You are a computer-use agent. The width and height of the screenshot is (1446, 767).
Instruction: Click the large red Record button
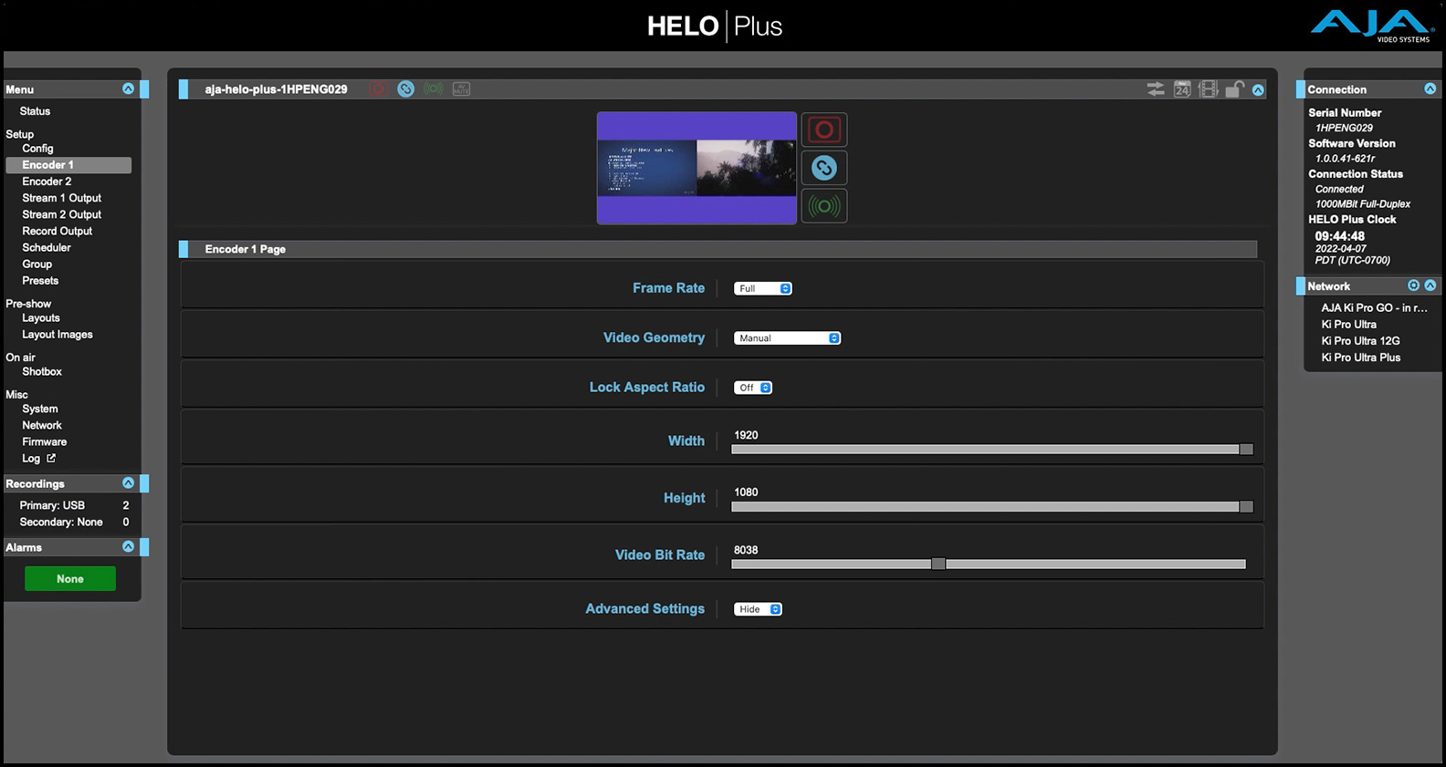pos(823,130)
